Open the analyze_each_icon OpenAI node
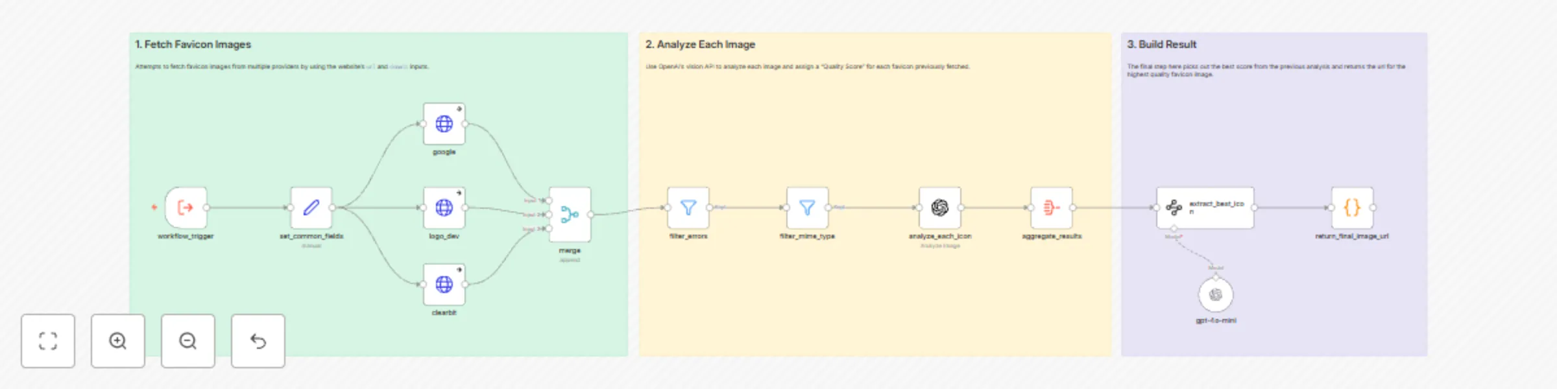 tap(940, 207)
